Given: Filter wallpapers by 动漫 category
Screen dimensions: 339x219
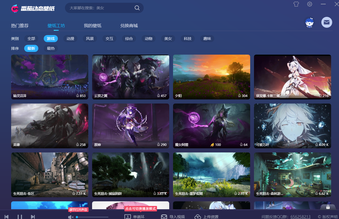Looking at the screenshot, I should pos(70,39).
